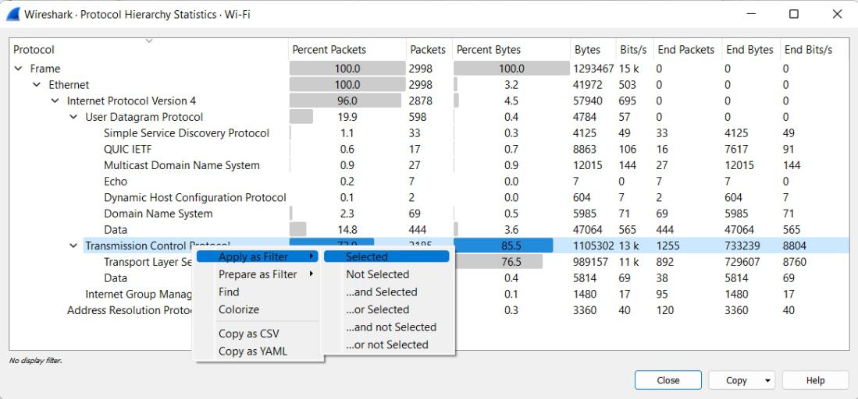Open the Copy button dropdown arrow

tap(767, 380)
